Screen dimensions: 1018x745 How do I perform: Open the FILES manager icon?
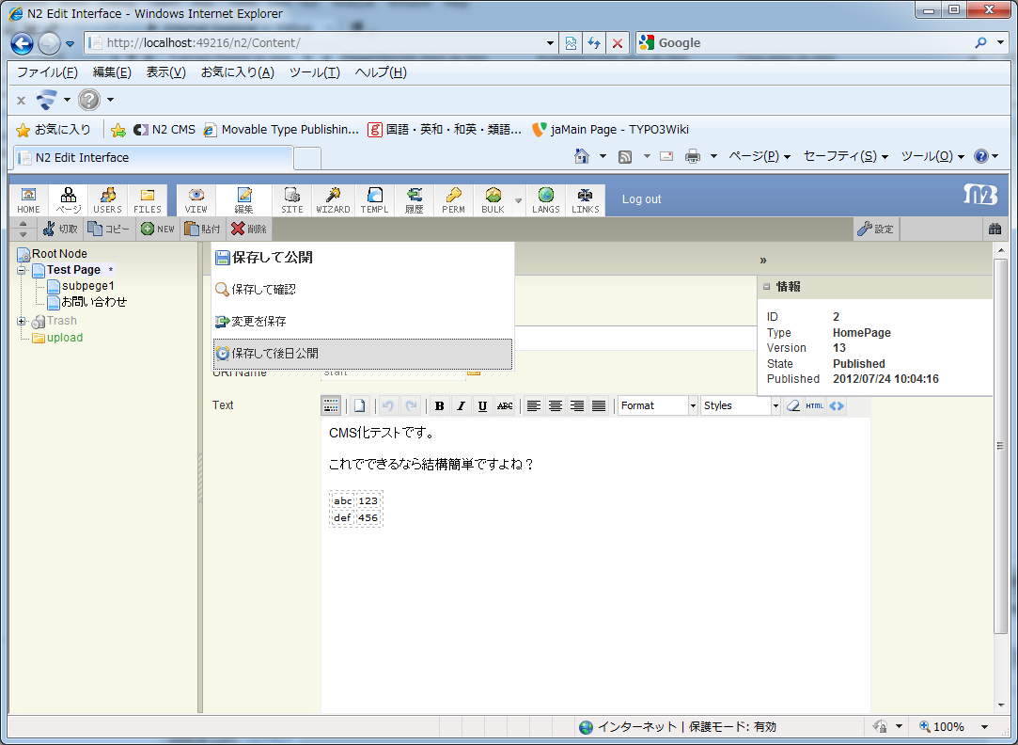pyautogui.click(x=148, y=200)
